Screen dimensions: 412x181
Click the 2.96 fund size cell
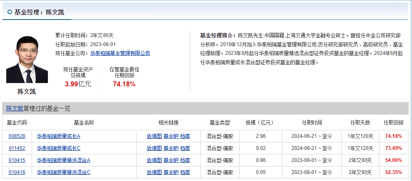tap(261, 136)
